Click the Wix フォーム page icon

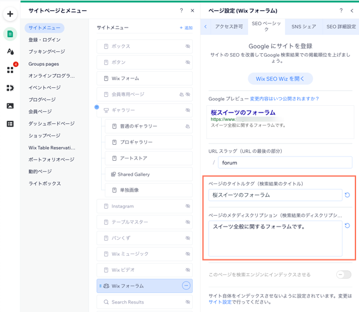tap(106, 78)
